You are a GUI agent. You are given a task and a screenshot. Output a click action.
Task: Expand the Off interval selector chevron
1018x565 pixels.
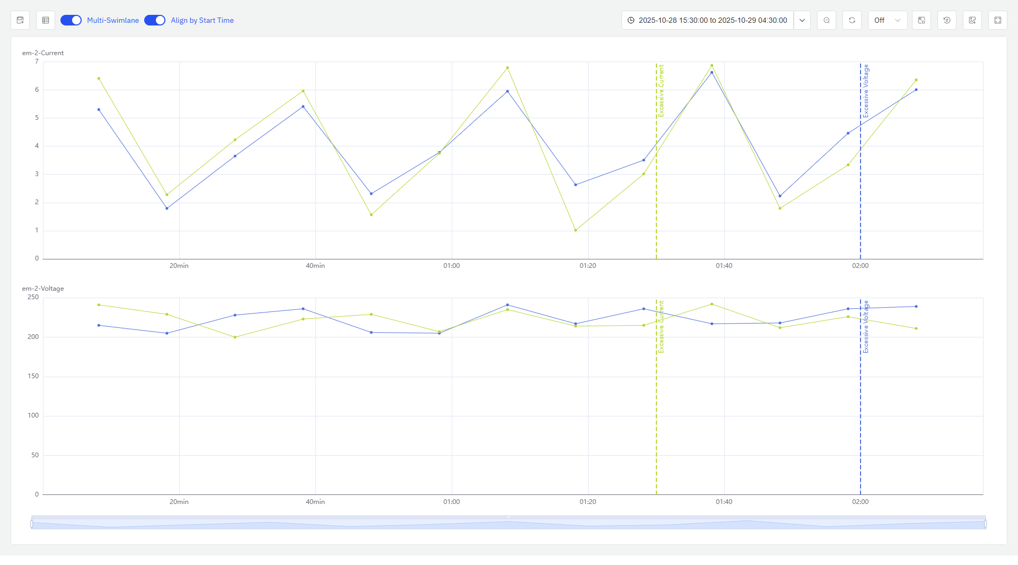(898, 20)
